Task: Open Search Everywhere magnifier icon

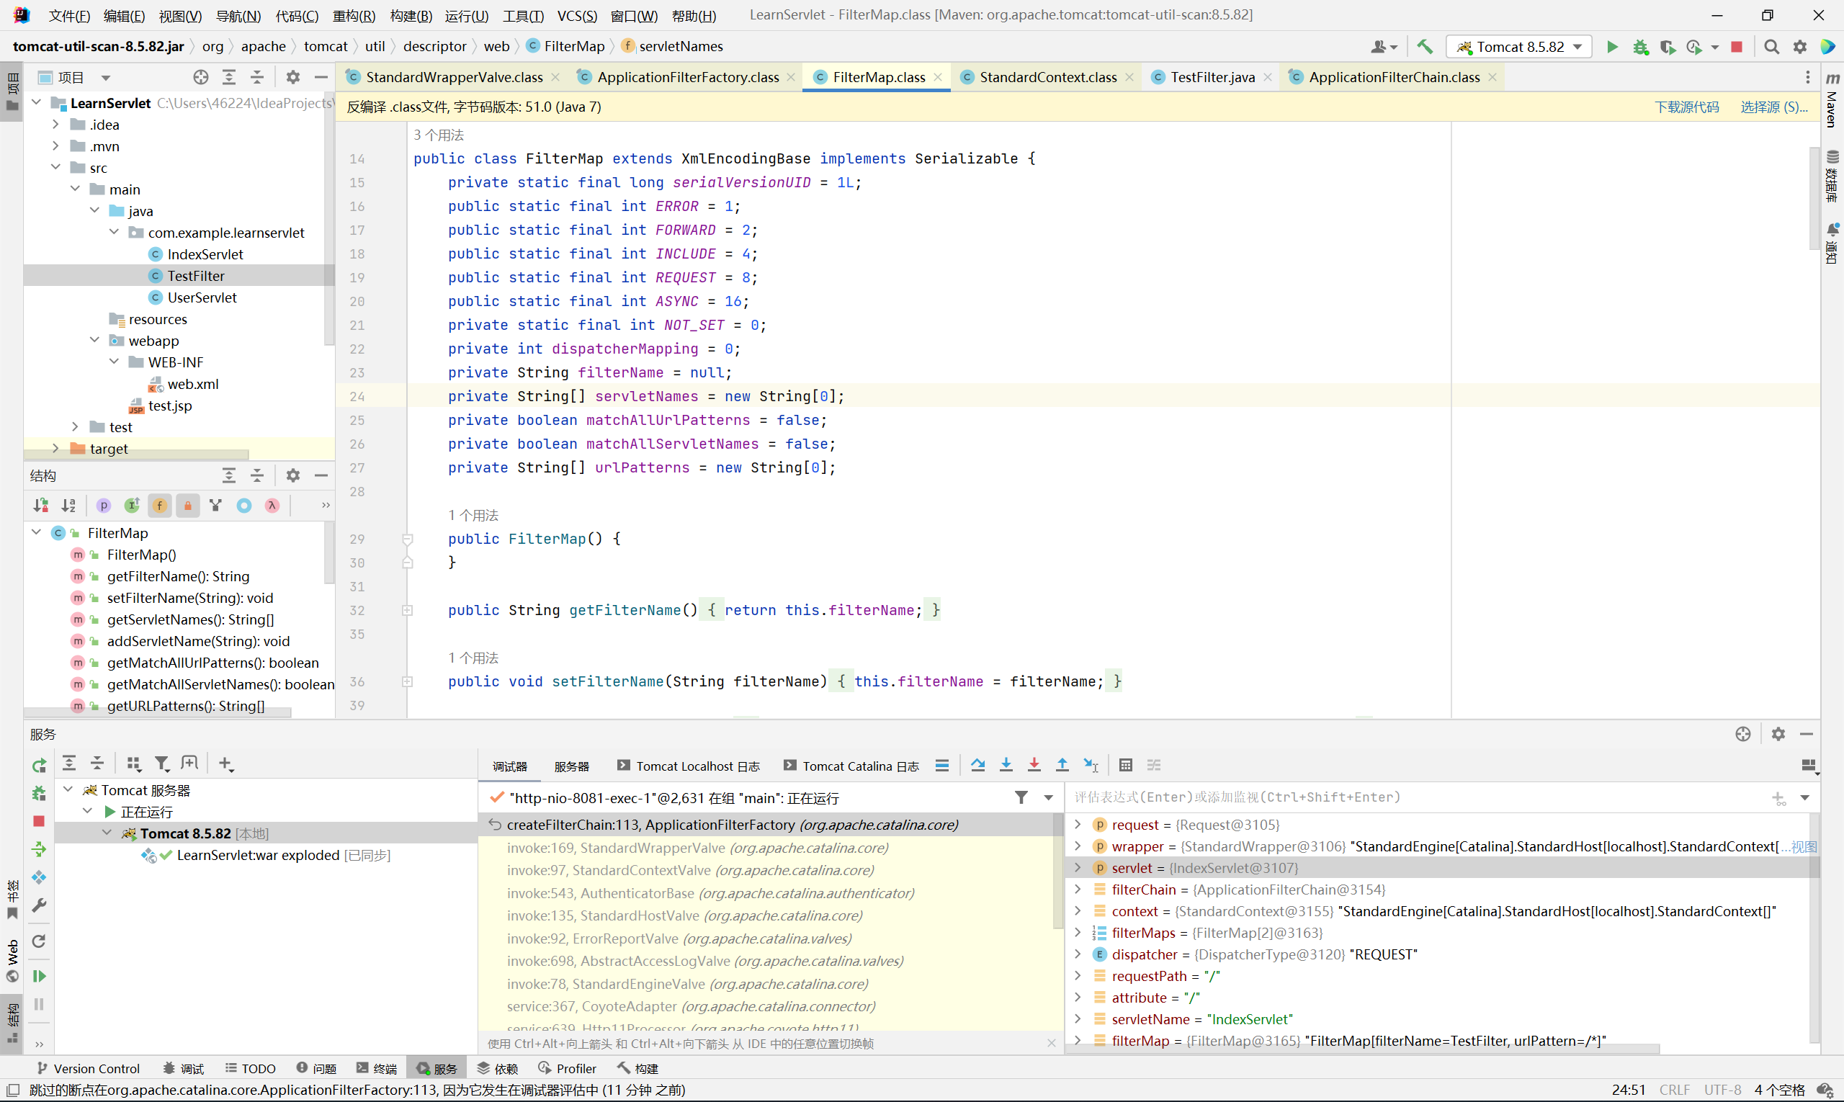Action: pyautogui.click(x=1771, y=47)
